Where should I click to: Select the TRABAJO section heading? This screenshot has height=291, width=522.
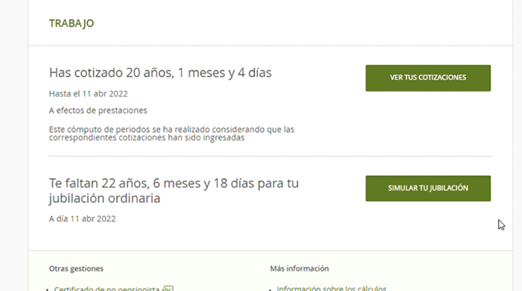click(x=71, y=23)
